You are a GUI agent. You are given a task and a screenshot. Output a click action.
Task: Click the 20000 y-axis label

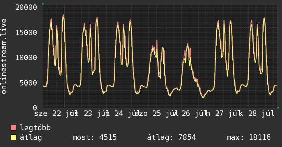tap(26, 8)
